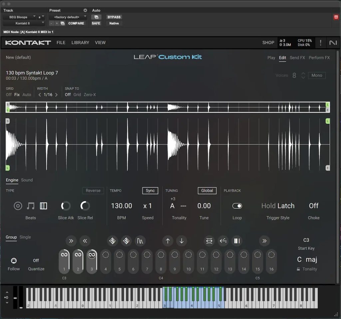
Task: Open the Native Instruments logo menu
Action: click(x=333, y=43)
